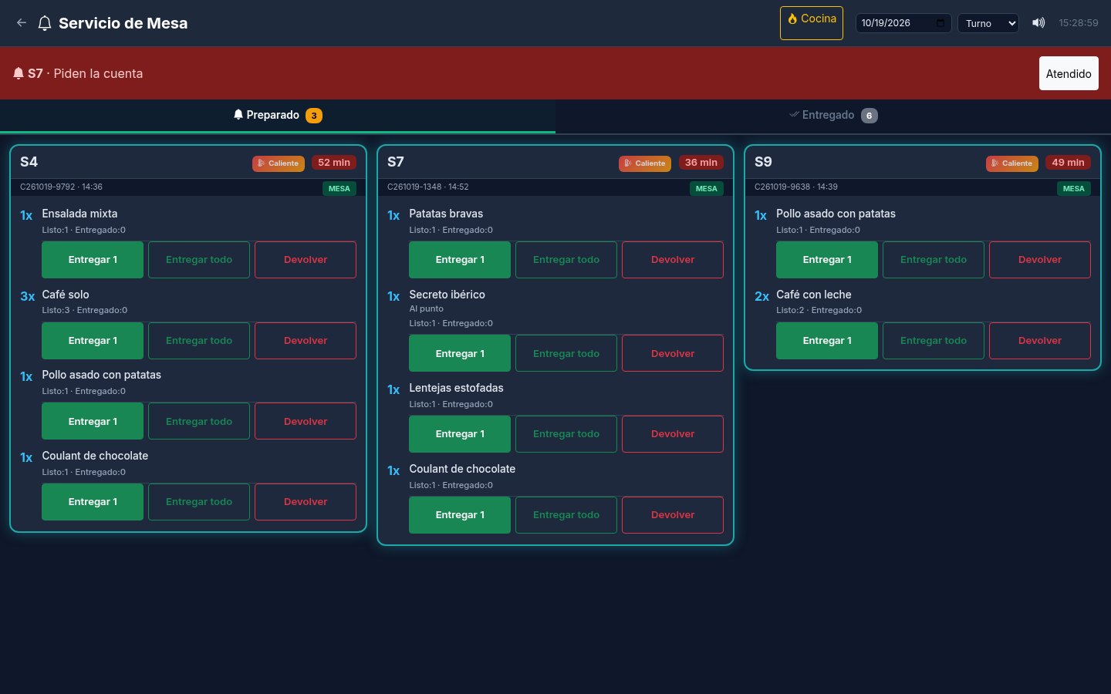Deliver one Café solo for S4
The image size is (1111, 694).
(x=93, y=341)
